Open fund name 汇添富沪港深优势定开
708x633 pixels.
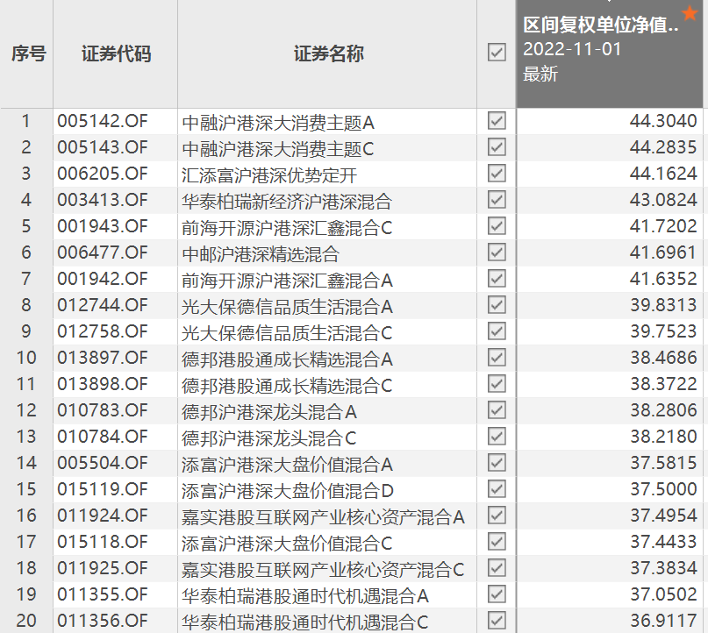click(269, 174)
